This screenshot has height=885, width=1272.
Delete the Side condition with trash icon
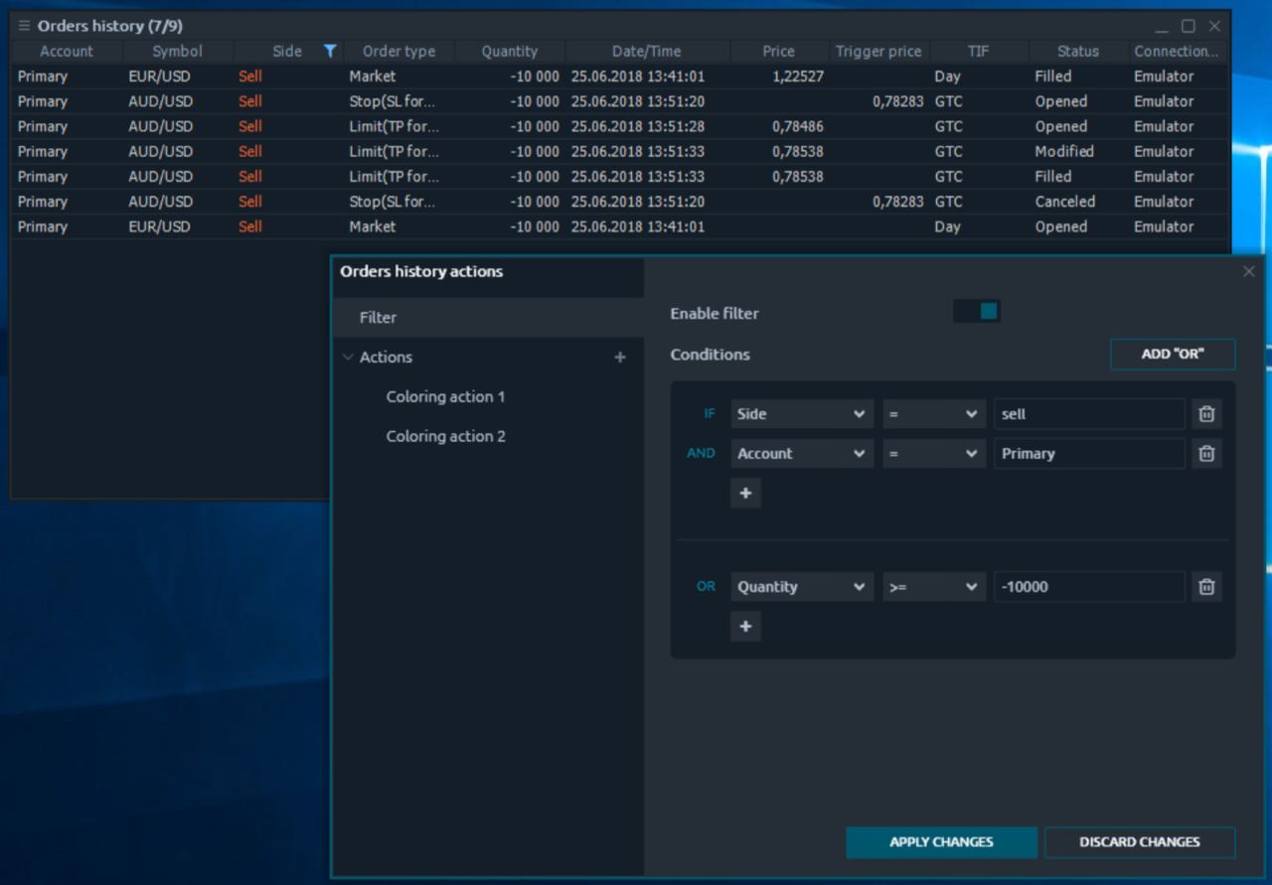click(1206, 414)
